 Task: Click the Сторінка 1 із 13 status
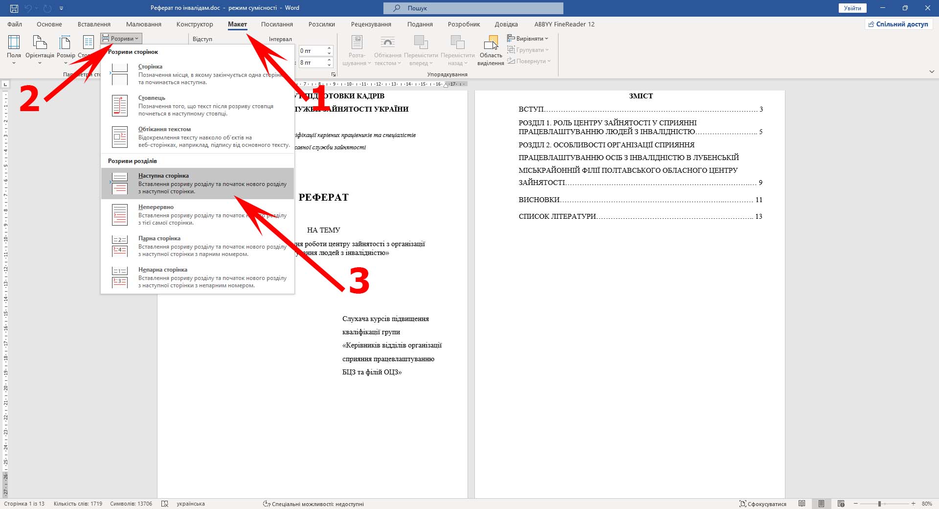point(24,504)
